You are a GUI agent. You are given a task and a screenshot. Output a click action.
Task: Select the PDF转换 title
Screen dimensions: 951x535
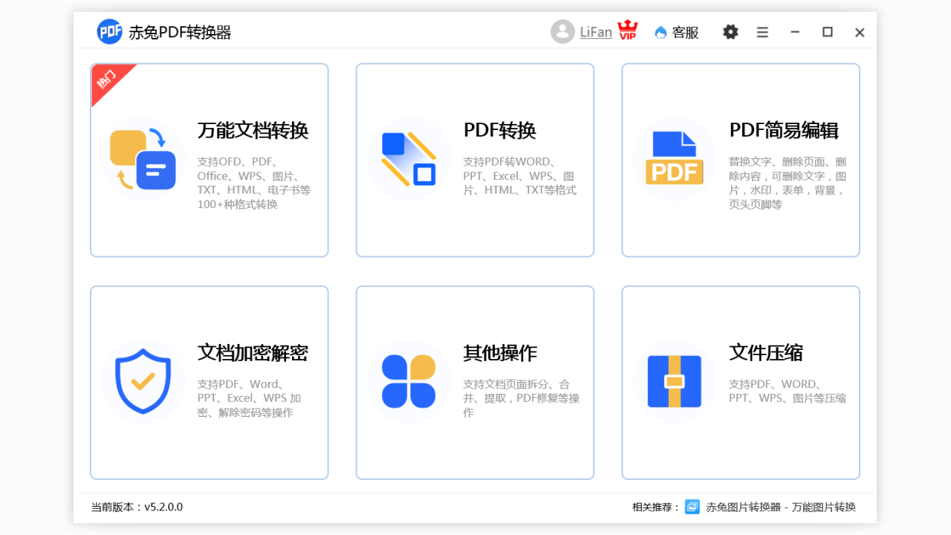click(500, 131)
